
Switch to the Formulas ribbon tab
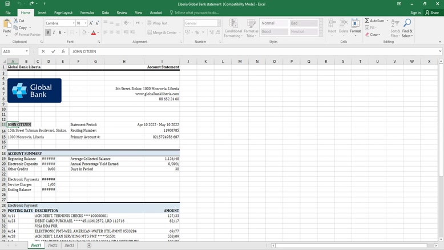click(x=87, y=13)
